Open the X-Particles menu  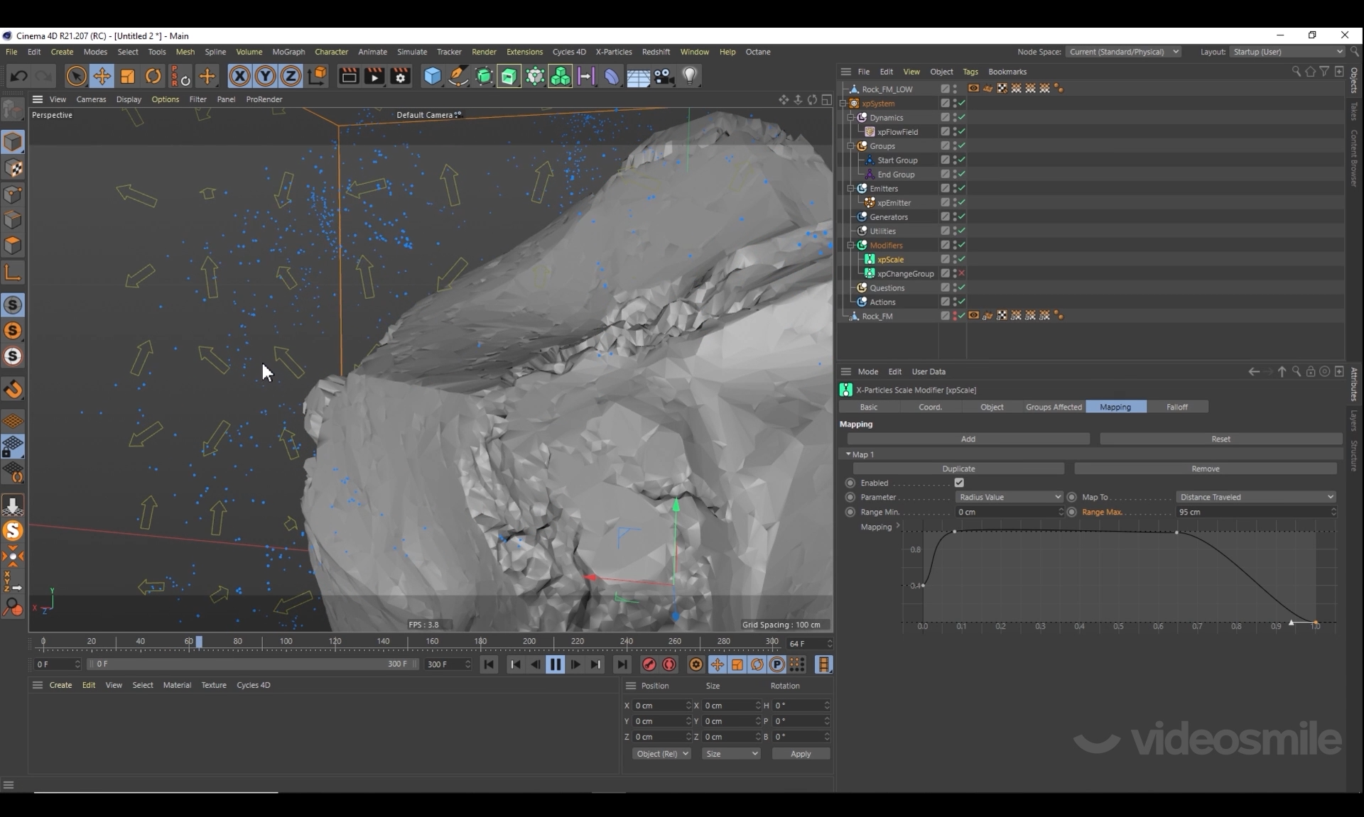tap(613, 52)
